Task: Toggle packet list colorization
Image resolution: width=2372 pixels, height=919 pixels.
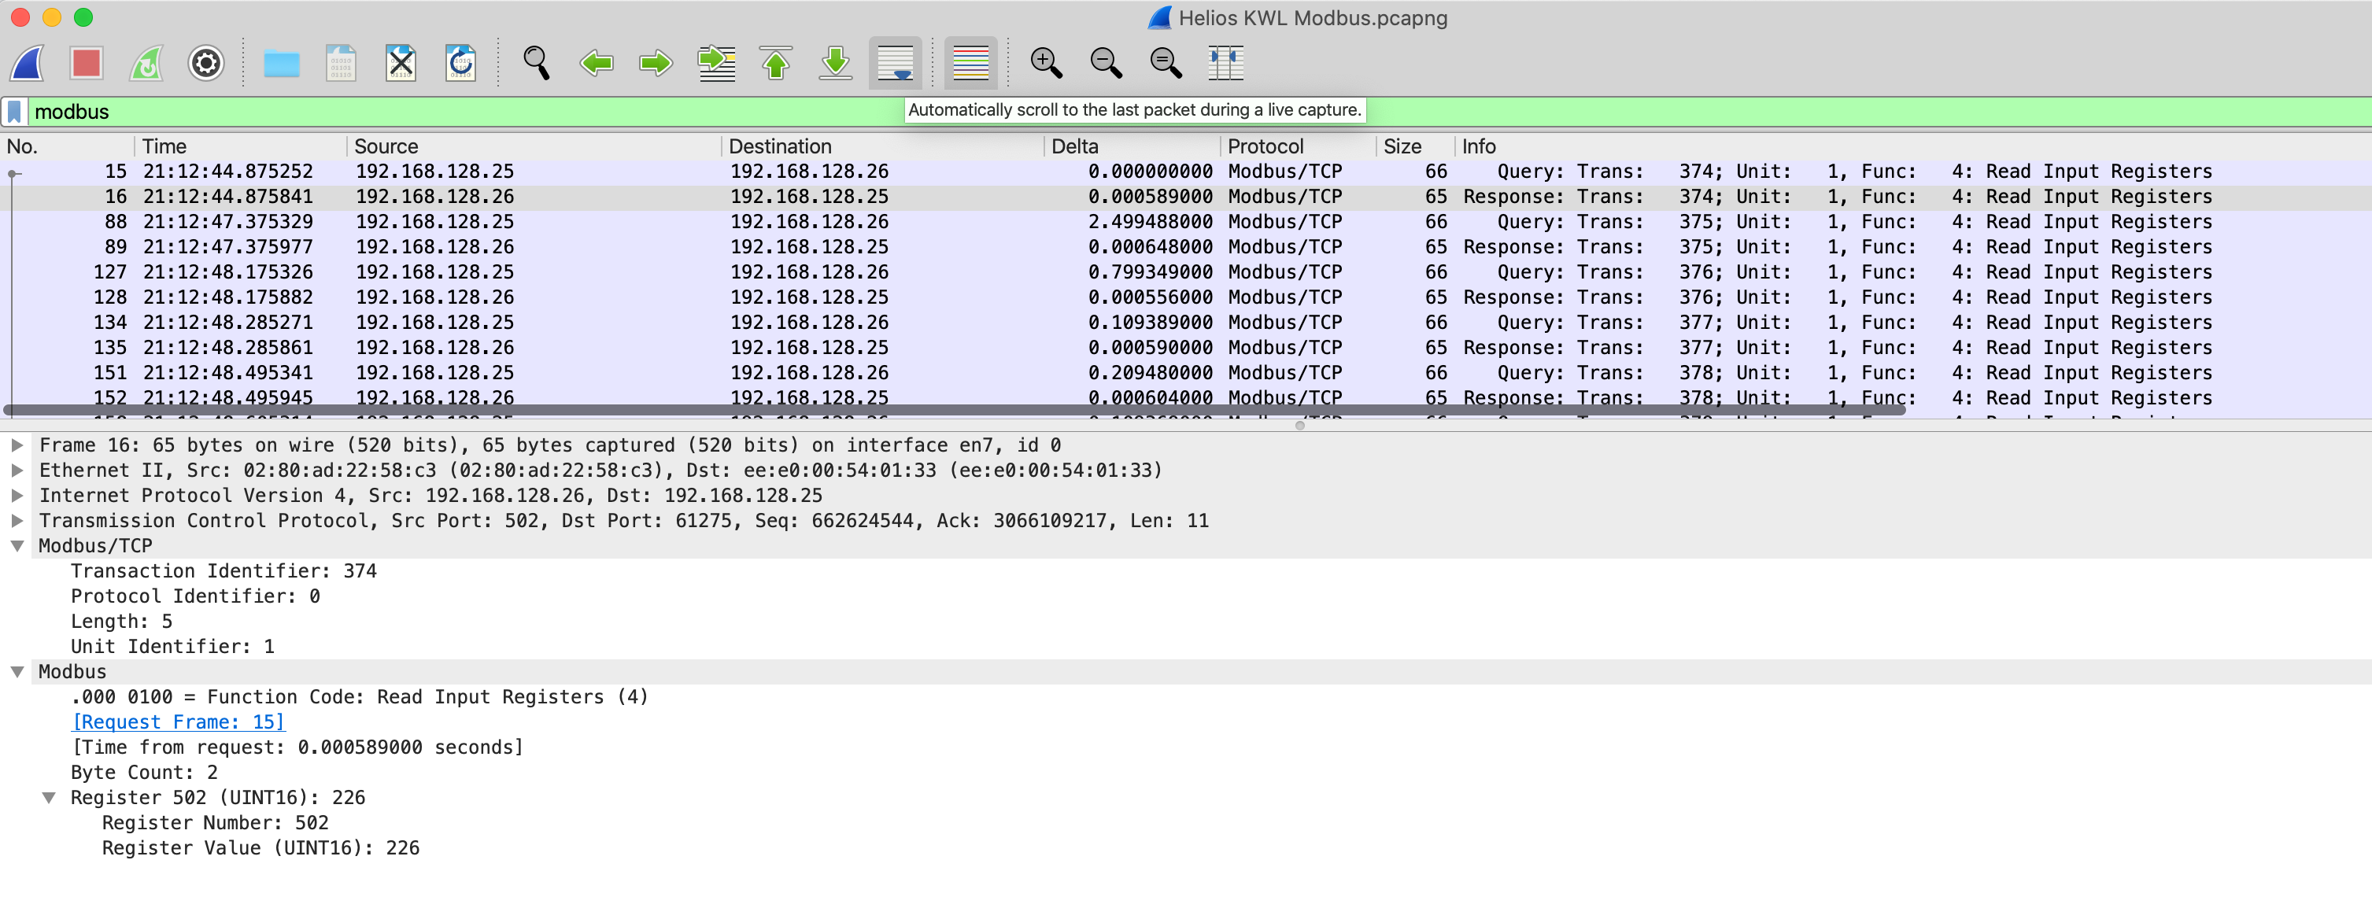Action: [x=970, y=64]
